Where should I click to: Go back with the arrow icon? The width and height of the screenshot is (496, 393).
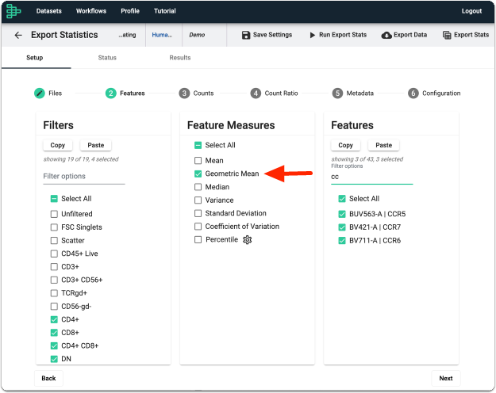click(x=18, y=35)
